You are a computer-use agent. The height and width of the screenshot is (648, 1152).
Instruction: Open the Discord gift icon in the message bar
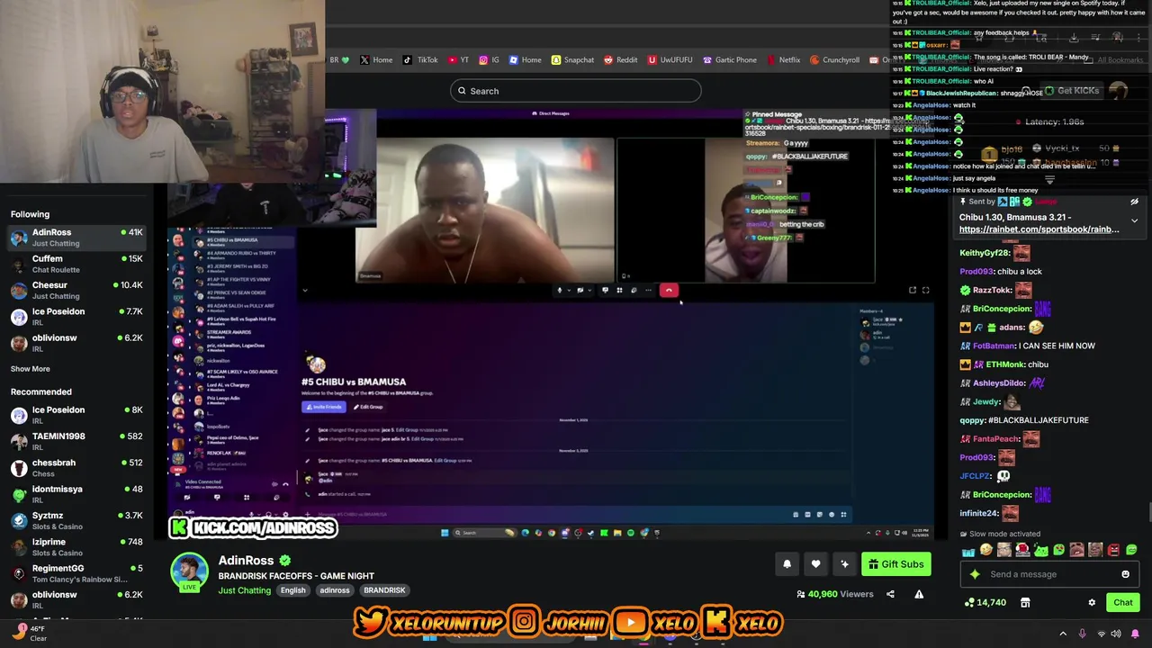click(x=795, y=515)
